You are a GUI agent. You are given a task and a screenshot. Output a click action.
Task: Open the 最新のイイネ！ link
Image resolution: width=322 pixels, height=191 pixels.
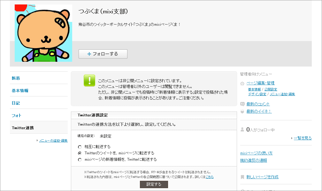[259, 111]
